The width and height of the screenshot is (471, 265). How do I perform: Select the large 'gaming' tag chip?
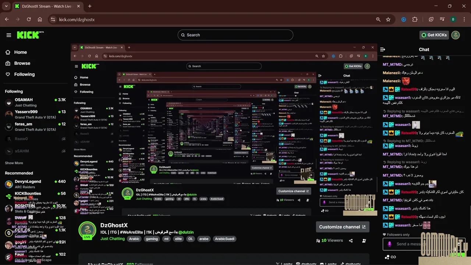(x=152, y=239)
